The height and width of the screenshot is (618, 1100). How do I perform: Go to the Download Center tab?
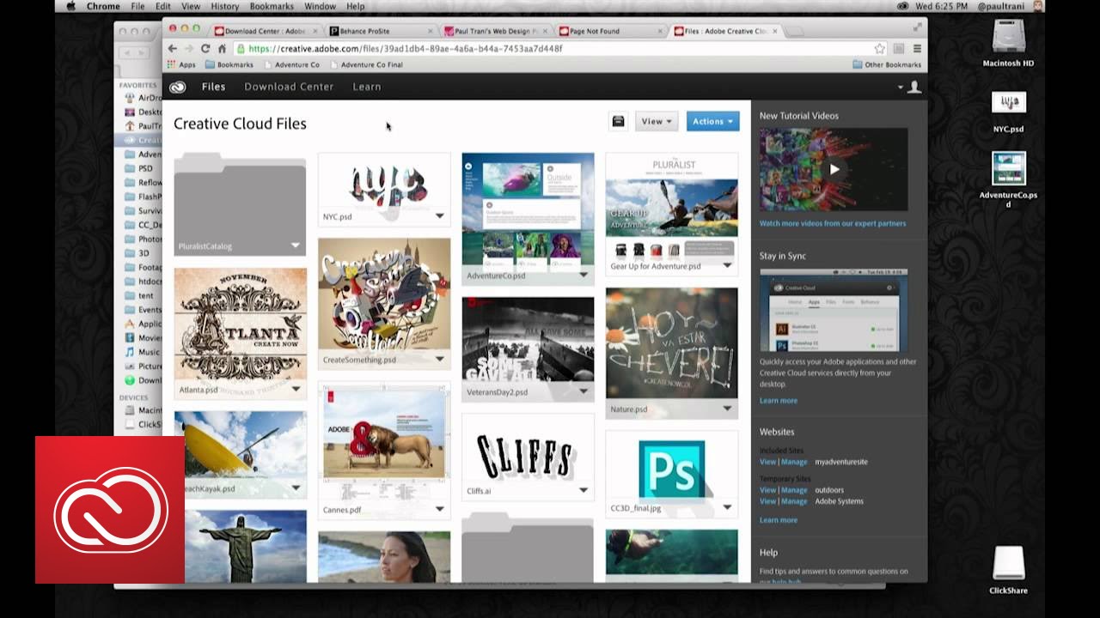(x=289, y=87)
